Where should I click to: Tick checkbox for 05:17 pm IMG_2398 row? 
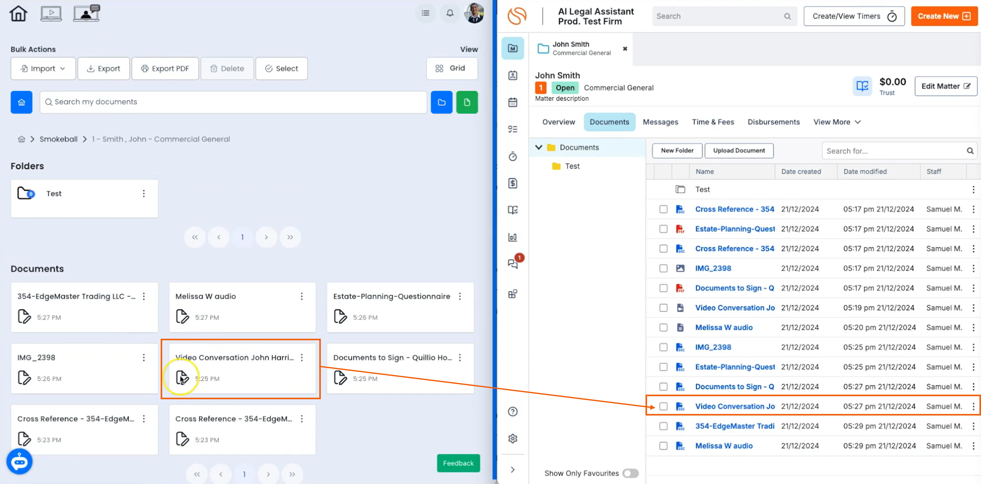coord(663,268)
